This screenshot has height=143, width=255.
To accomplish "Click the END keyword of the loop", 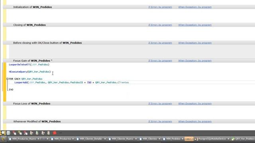I will click(11, 90).
